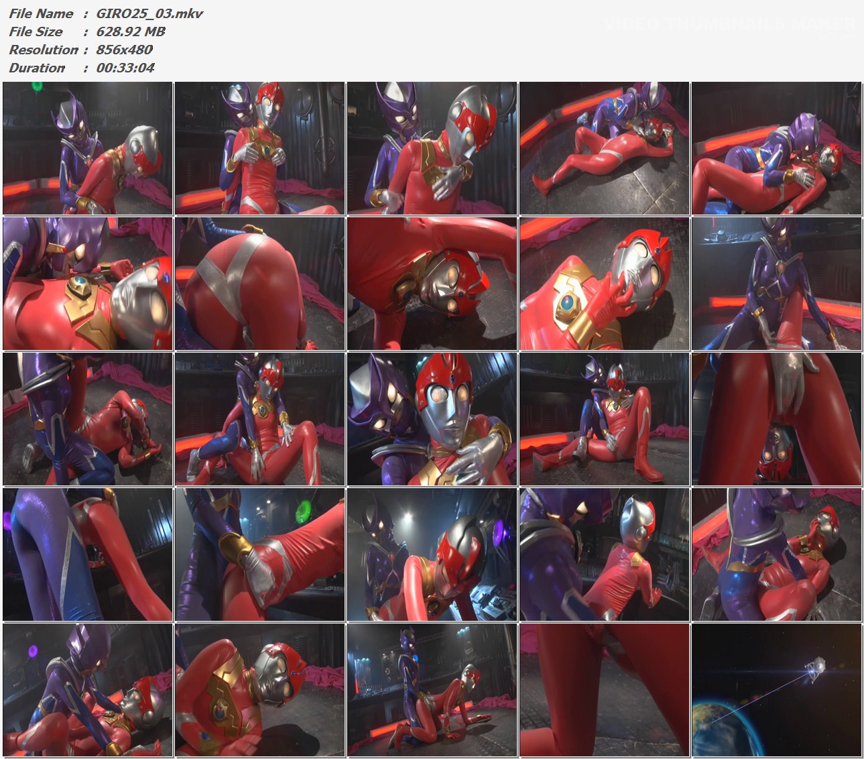
Task: Click the file name GIRO25_03.mkv
Action: tap(149, 13)
